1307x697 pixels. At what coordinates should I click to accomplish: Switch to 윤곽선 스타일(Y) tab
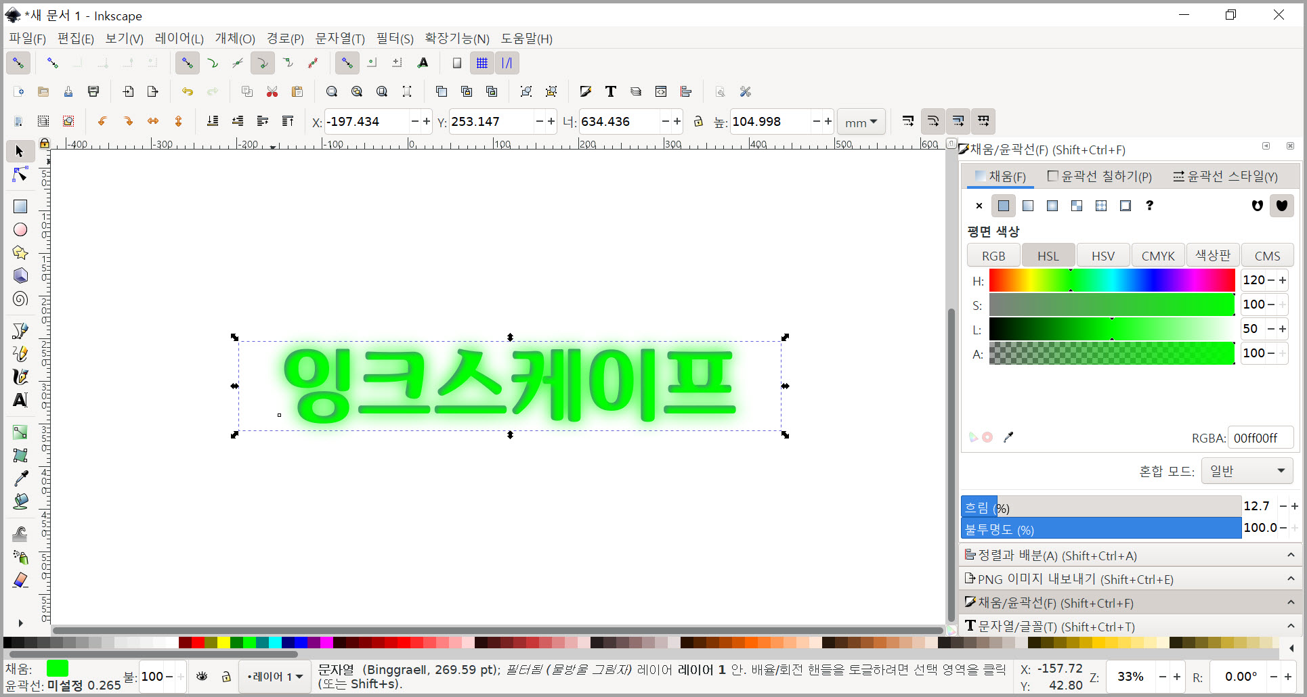1226,177
